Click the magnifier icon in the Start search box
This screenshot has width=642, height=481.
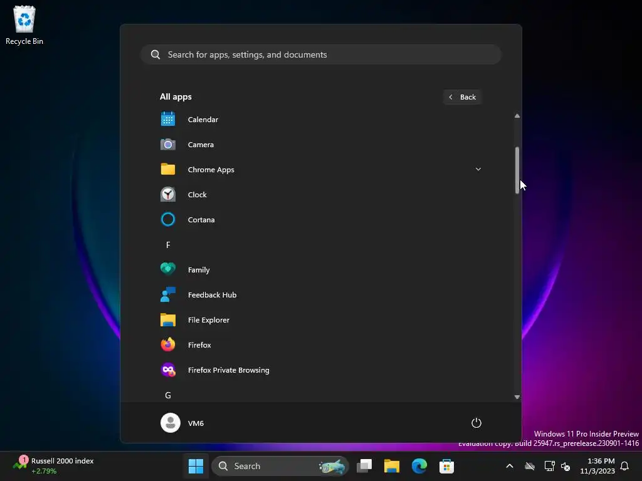click(155, 54)
